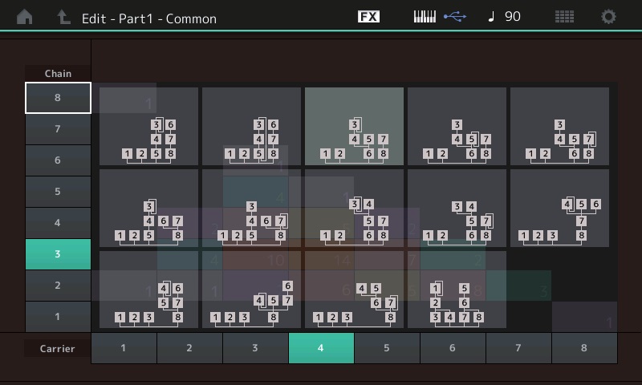Select Chain 8 filter
Screen dimensions: 642x385
point(58,98)
